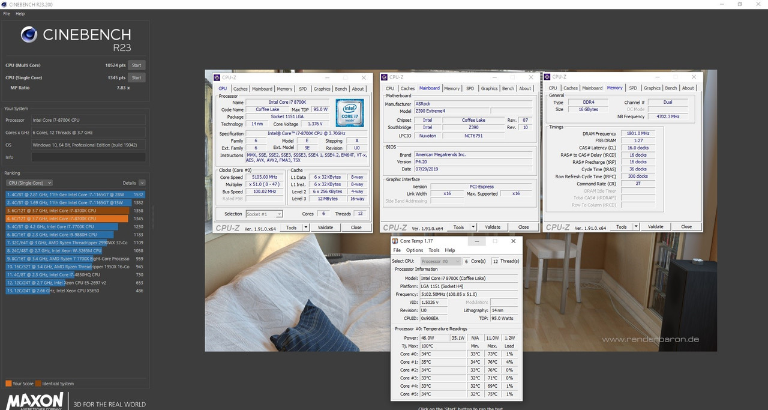Select ranking entry i7-1165G7 @ 28W
This screenshot has height=410, width=768.
tap(76, 194)
